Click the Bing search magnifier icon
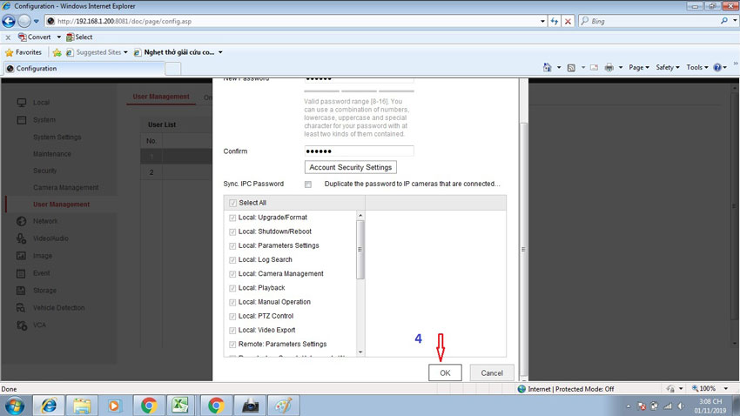 [x=723, y=21]
